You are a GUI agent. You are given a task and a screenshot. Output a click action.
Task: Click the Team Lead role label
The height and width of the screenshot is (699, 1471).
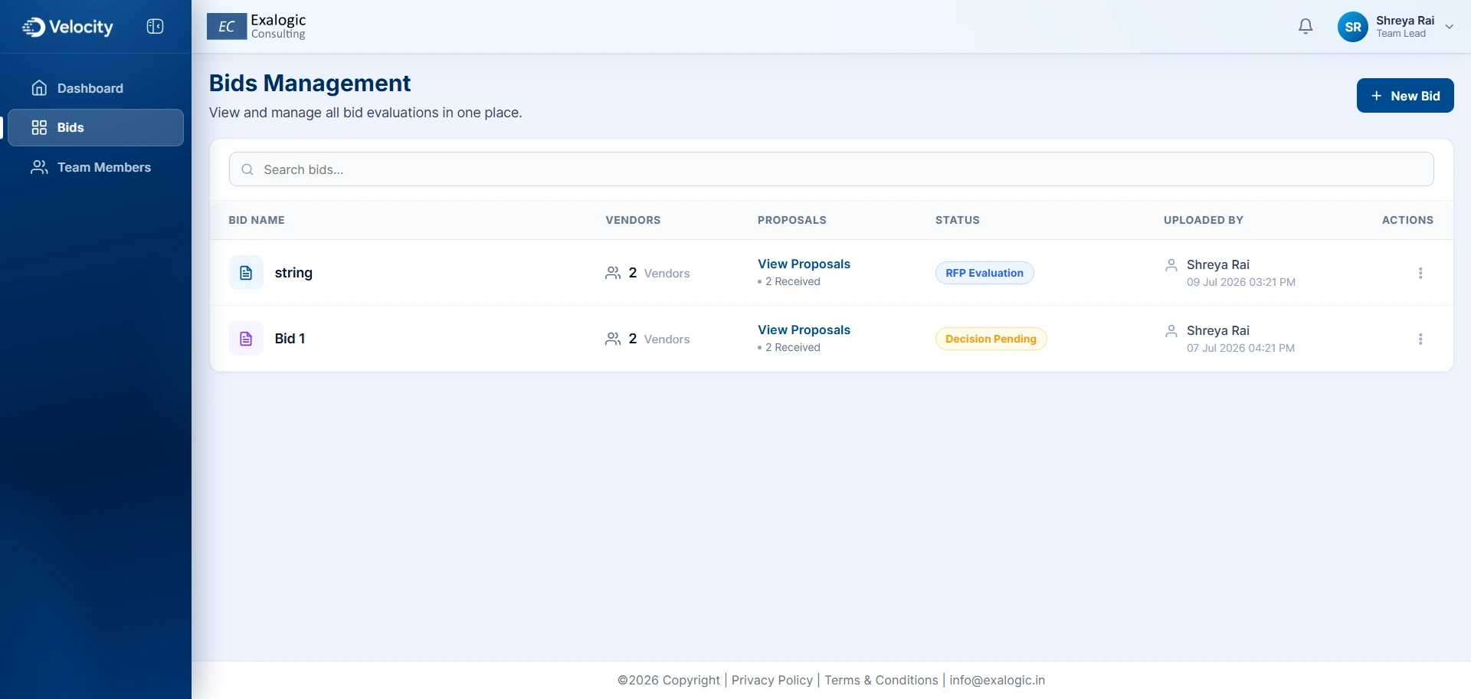click(x=1401, y=34)
